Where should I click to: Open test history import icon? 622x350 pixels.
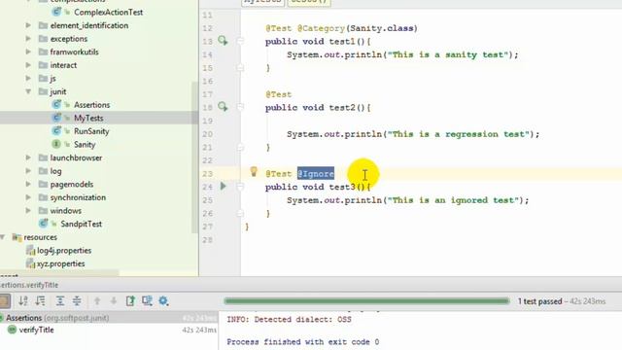(x=147, y=300)
